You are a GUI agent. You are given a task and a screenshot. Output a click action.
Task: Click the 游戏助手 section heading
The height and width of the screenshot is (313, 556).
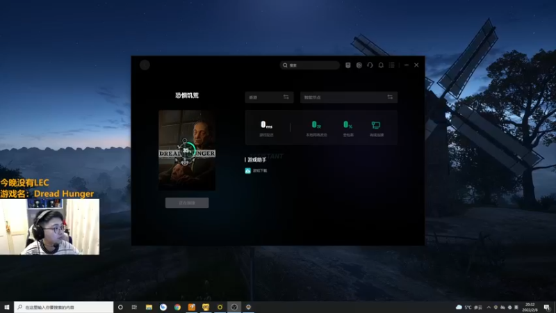click(256, 160)
